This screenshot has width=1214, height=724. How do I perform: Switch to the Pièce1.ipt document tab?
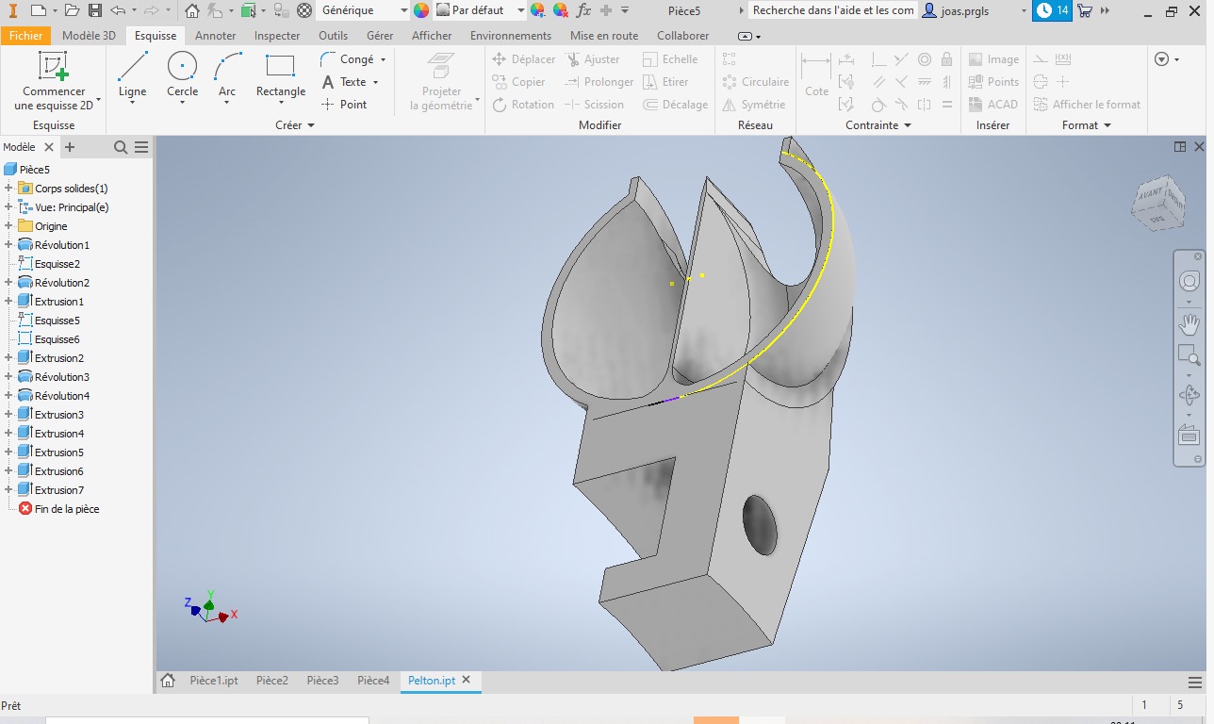[x=213, y=681]
